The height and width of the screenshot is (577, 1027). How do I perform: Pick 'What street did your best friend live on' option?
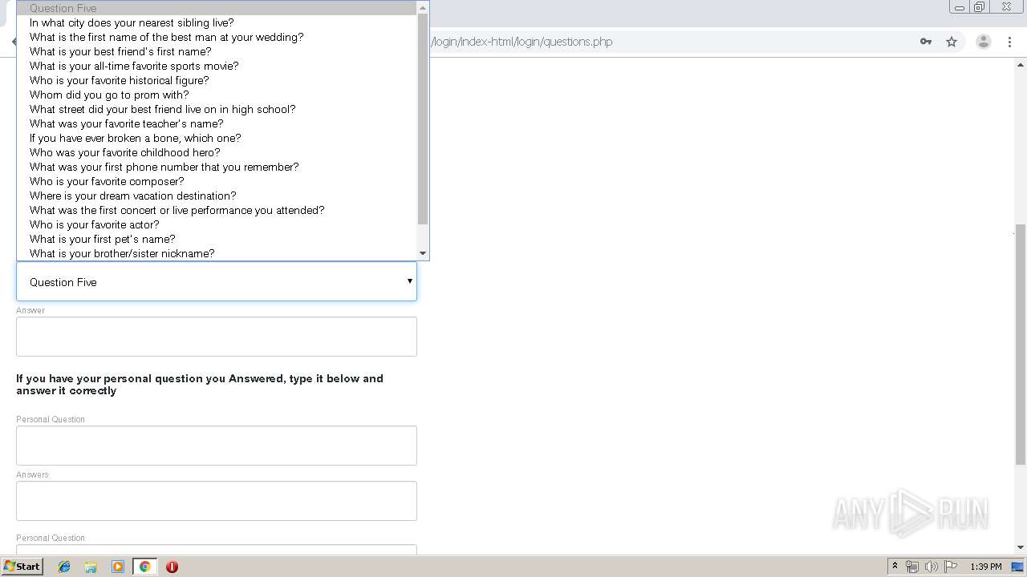point(217,109)
